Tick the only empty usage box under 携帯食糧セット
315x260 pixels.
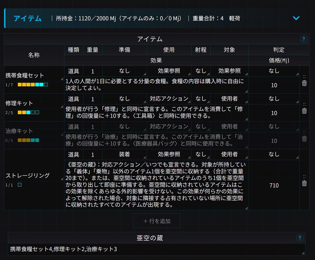click(46, 85)
